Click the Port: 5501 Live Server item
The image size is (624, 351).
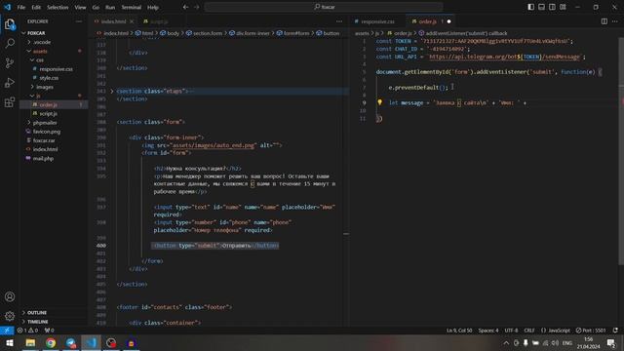click(591, 331)
